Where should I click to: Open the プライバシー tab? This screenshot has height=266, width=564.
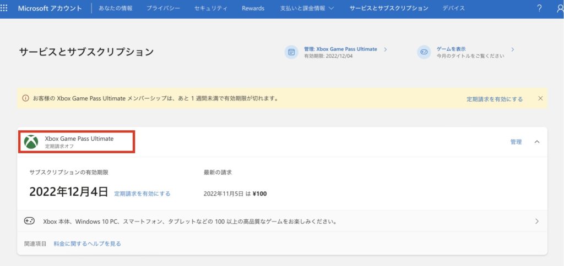coord(163,8)
